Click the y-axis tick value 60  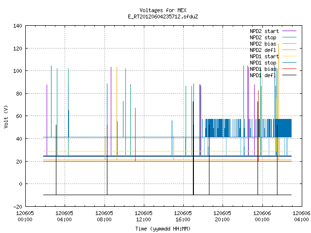pyautogui.click(x=19, y=116)
